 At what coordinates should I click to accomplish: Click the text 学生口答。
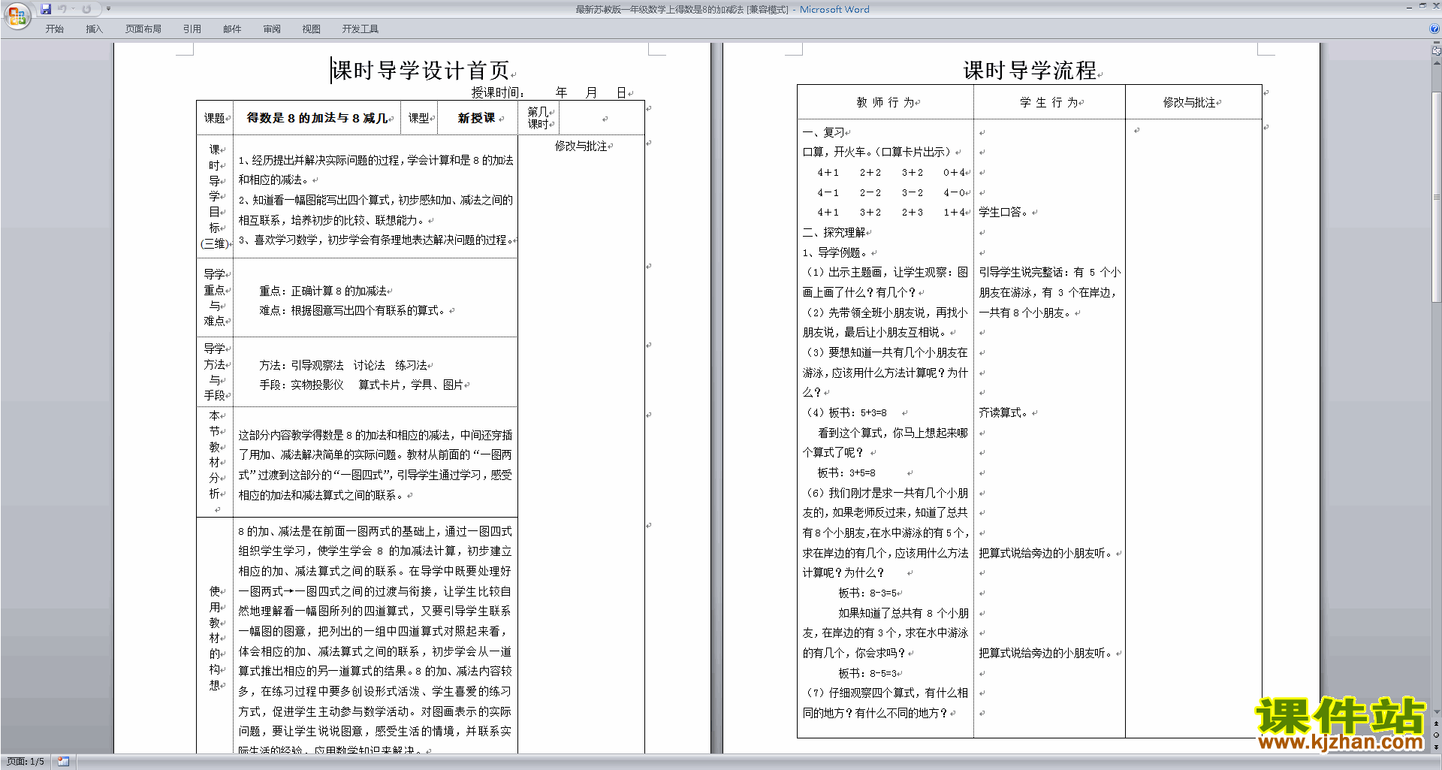point(1005,212)
